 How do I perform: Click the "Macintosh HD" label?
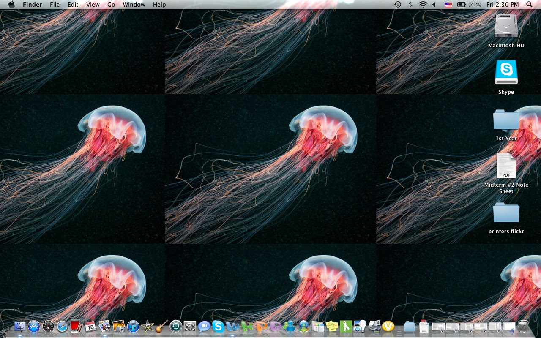pyautogui.click(x=506, y=46)
